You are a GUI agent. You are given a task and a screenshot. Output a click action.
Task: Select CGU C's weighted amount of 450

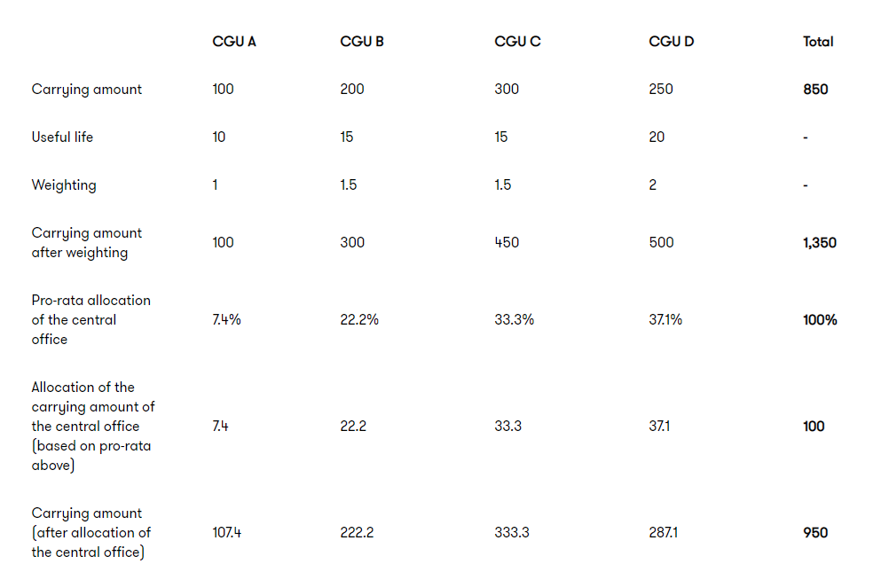[507, 243]
